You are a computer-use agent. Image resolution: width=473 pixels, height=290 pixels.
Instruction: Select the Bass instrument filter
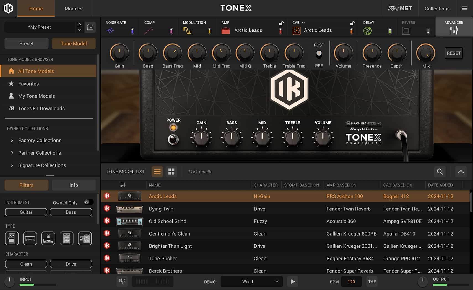(71, 212)
